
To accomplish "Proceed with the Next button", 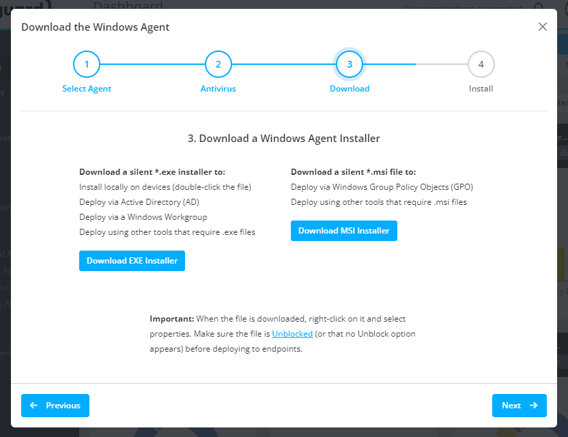I will [x=519, y=406].
